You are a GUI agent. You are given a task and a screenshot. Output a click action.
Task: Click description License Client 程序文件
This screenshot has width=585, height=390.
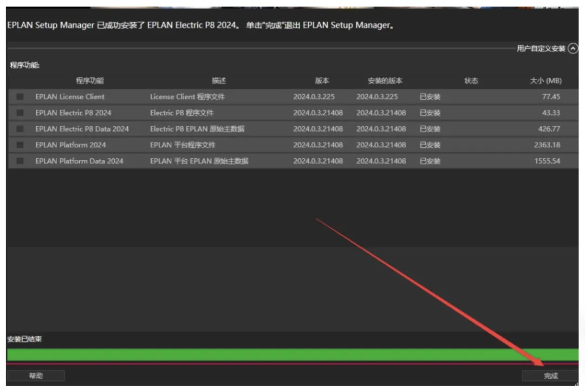tap(187, 96)
